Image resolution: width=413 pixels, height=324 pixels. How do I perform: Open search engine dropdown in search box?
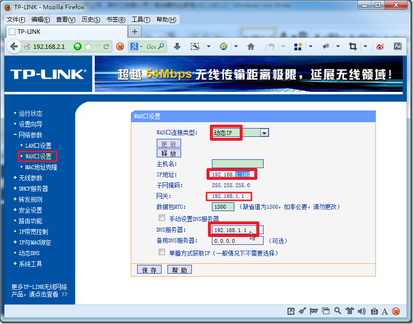point(142,46)
